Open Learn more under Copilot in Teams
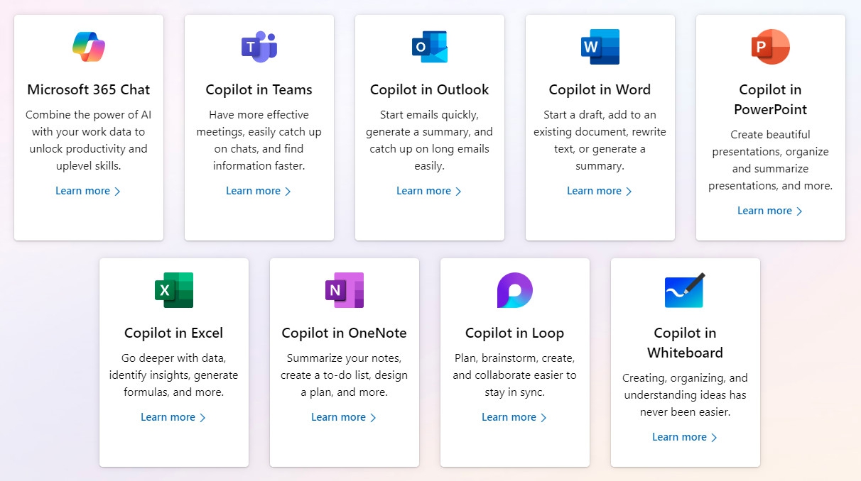Image resolution: width=861 pixels, height=481 pixels. [x=259, y=191]
